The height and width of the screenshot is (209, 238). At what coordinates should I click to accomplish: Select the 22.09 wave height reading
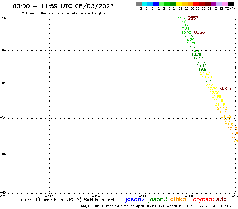[x=214, y=93]
